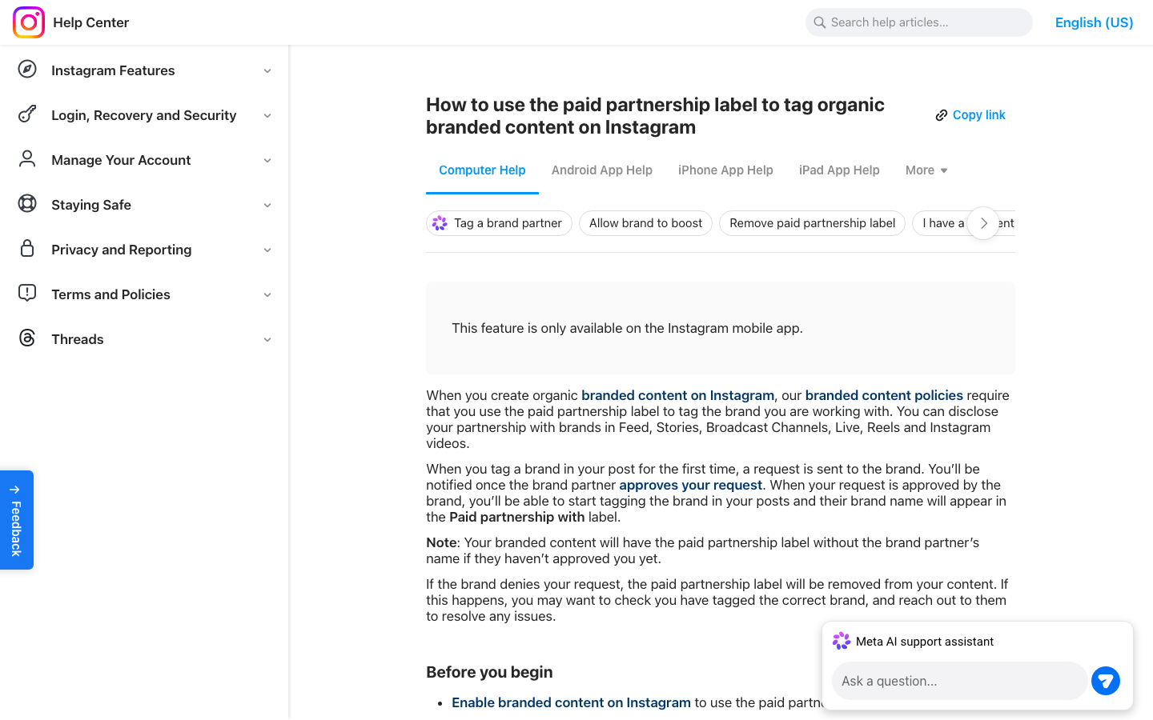
Task: Click the padlock icon beside Privacy and Reporting
Action: click(x=27, y=248)
